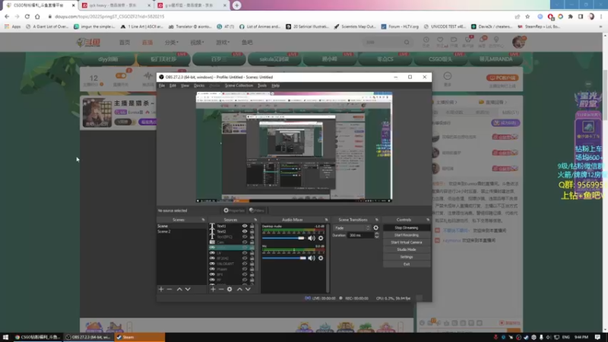Mute Mic speaker icon

click(312, 258)
